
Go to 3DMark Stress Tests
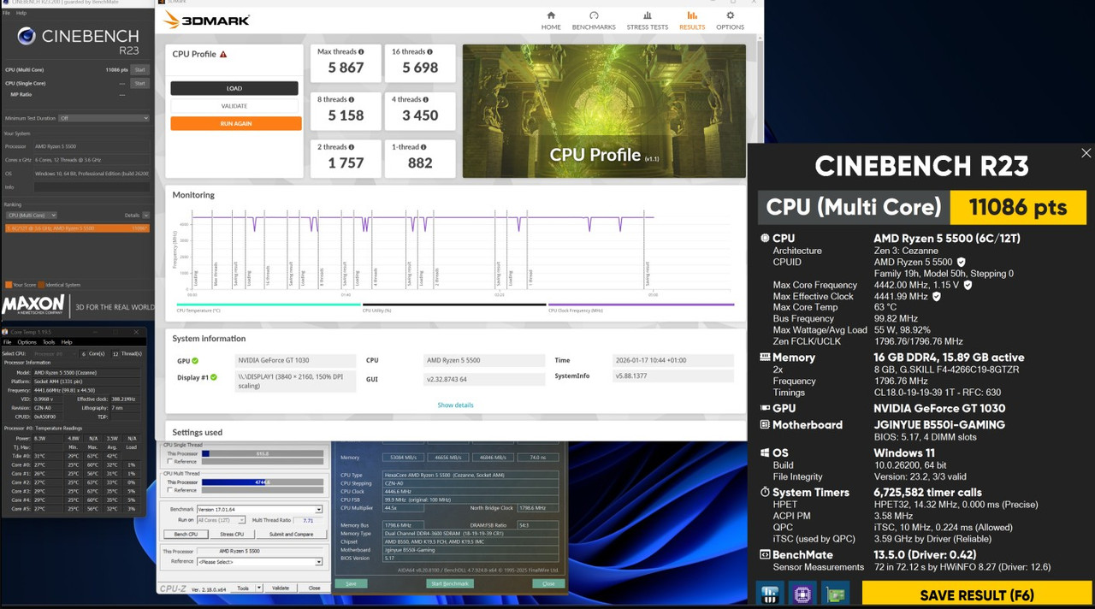647,21
